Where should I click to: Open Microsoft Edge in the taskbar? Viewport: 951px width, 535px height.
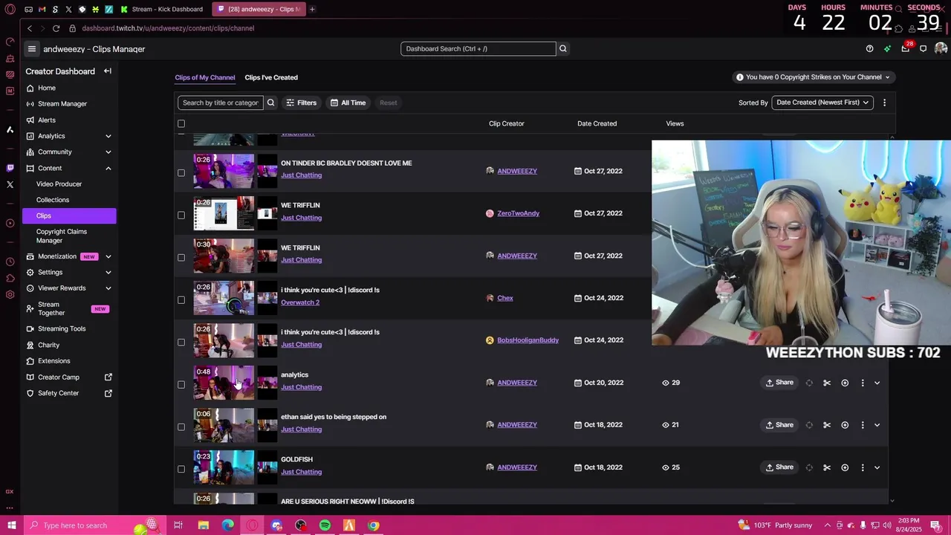click(x=227, y=525)
